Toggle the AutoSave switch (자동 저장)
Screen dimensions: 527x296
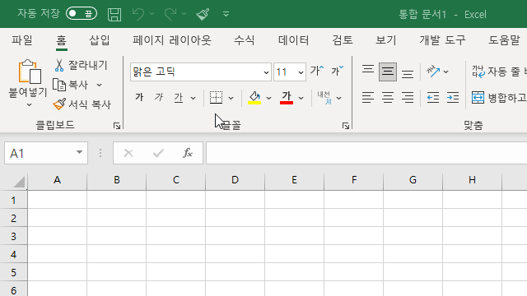[82, 14]
